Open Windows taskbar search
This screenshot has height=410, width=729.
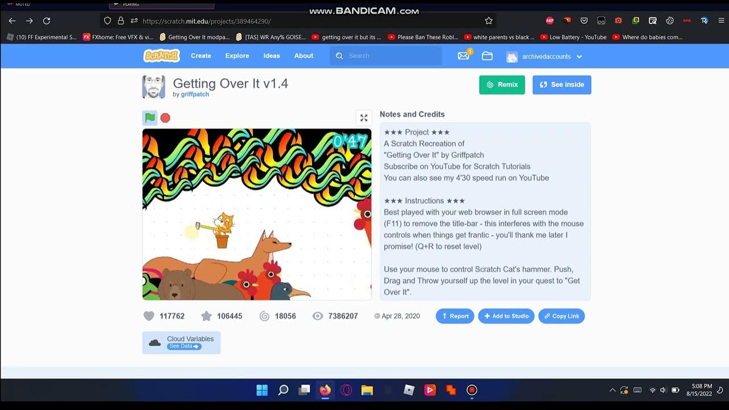(x=283, y=390)
